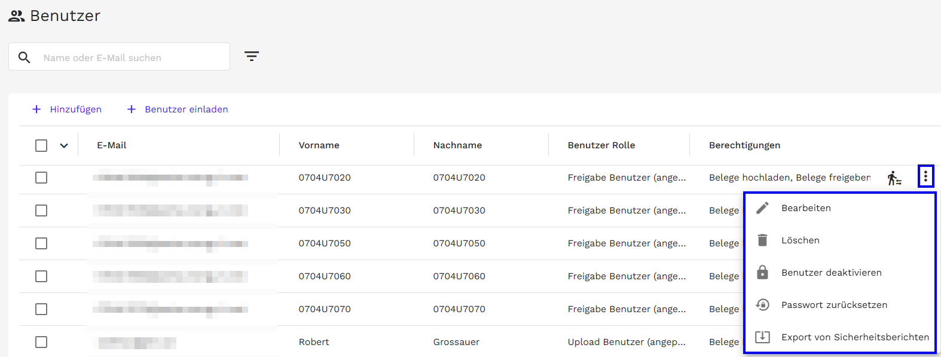Choose Benutzer deaktivieren from the menu
941x357 pixels.
coord(831,273)
